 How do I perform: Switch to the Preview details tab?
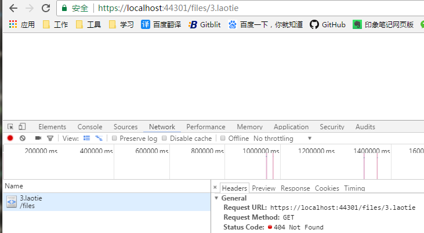tap(264, 188)
